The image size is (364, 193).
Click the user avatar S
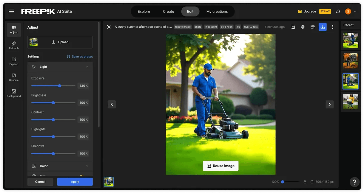tap(348, 12)
